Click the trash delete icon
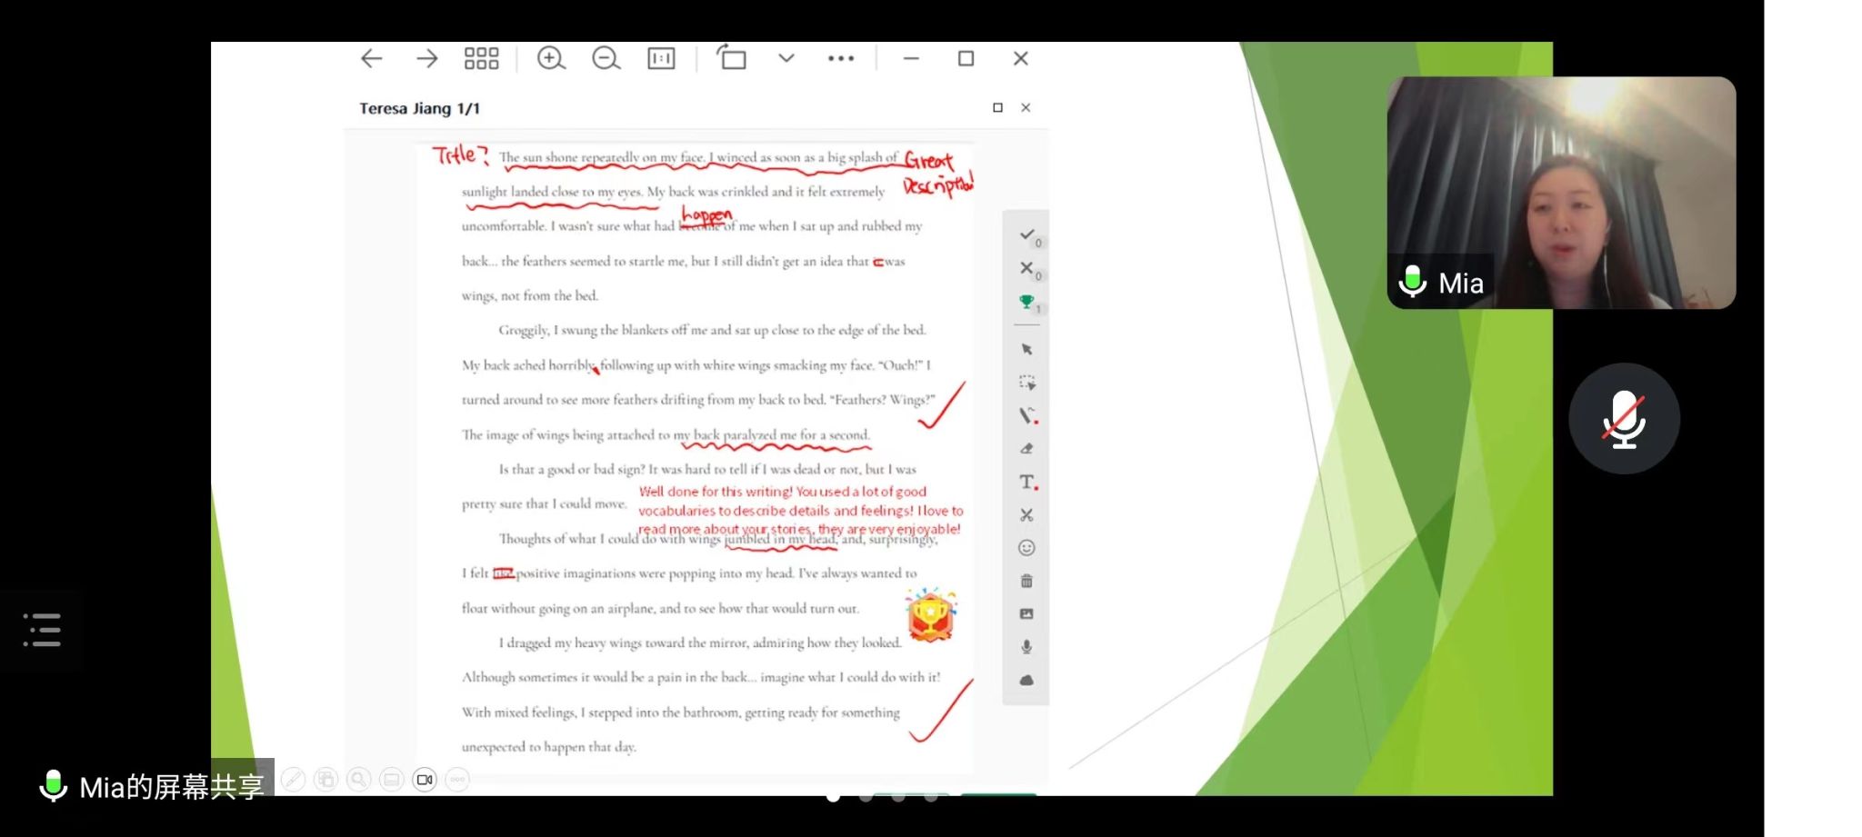The image size is (1862, 837). tap(1026, 581)
